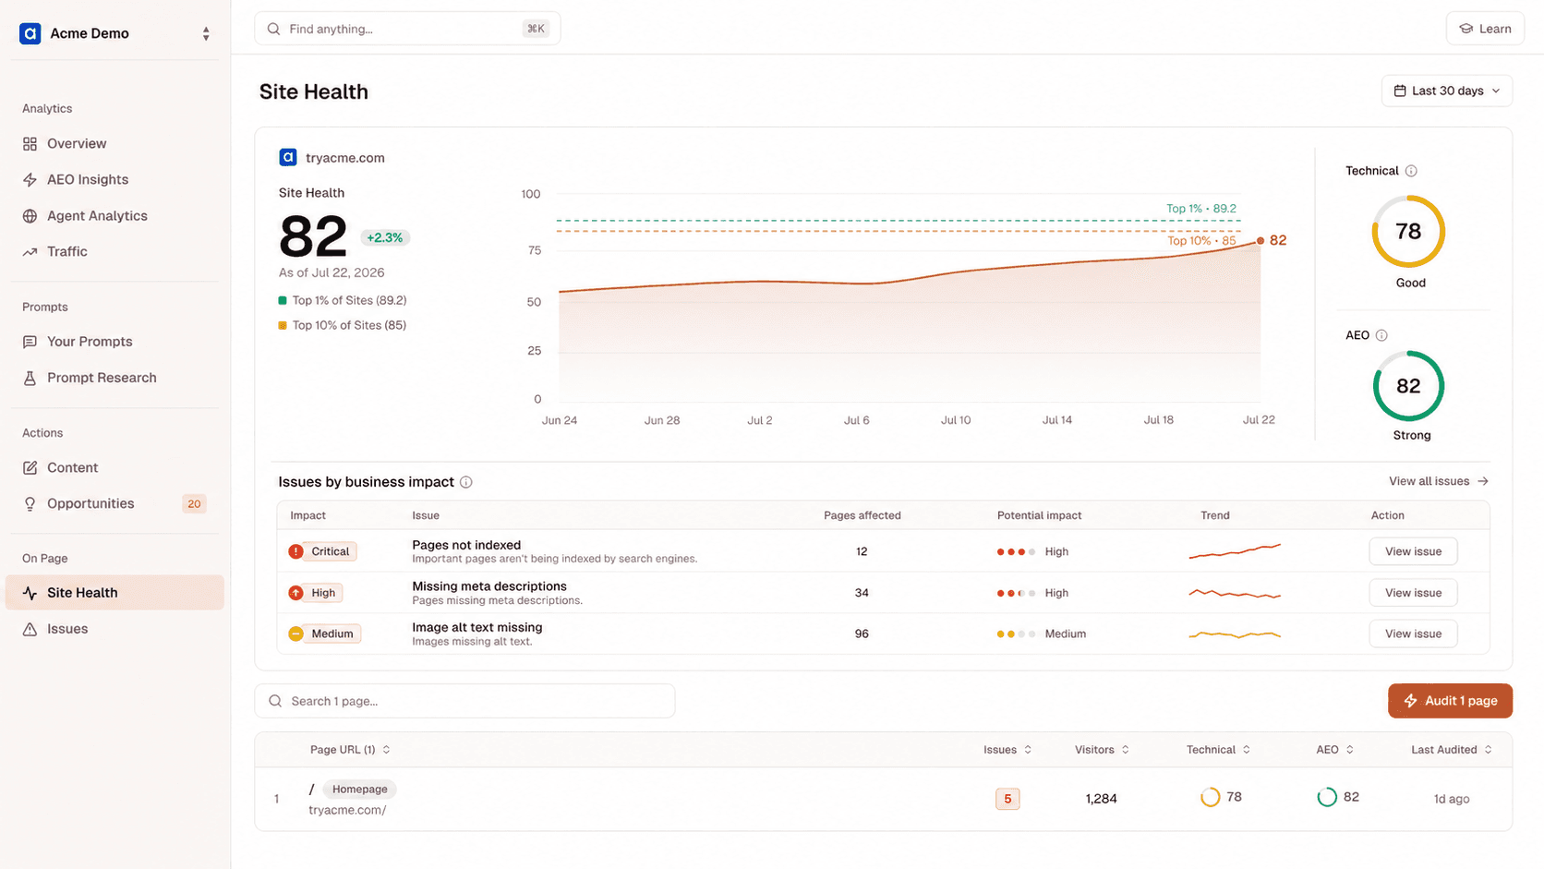Open the tryacme.com/ page URL

coord(347,810)
